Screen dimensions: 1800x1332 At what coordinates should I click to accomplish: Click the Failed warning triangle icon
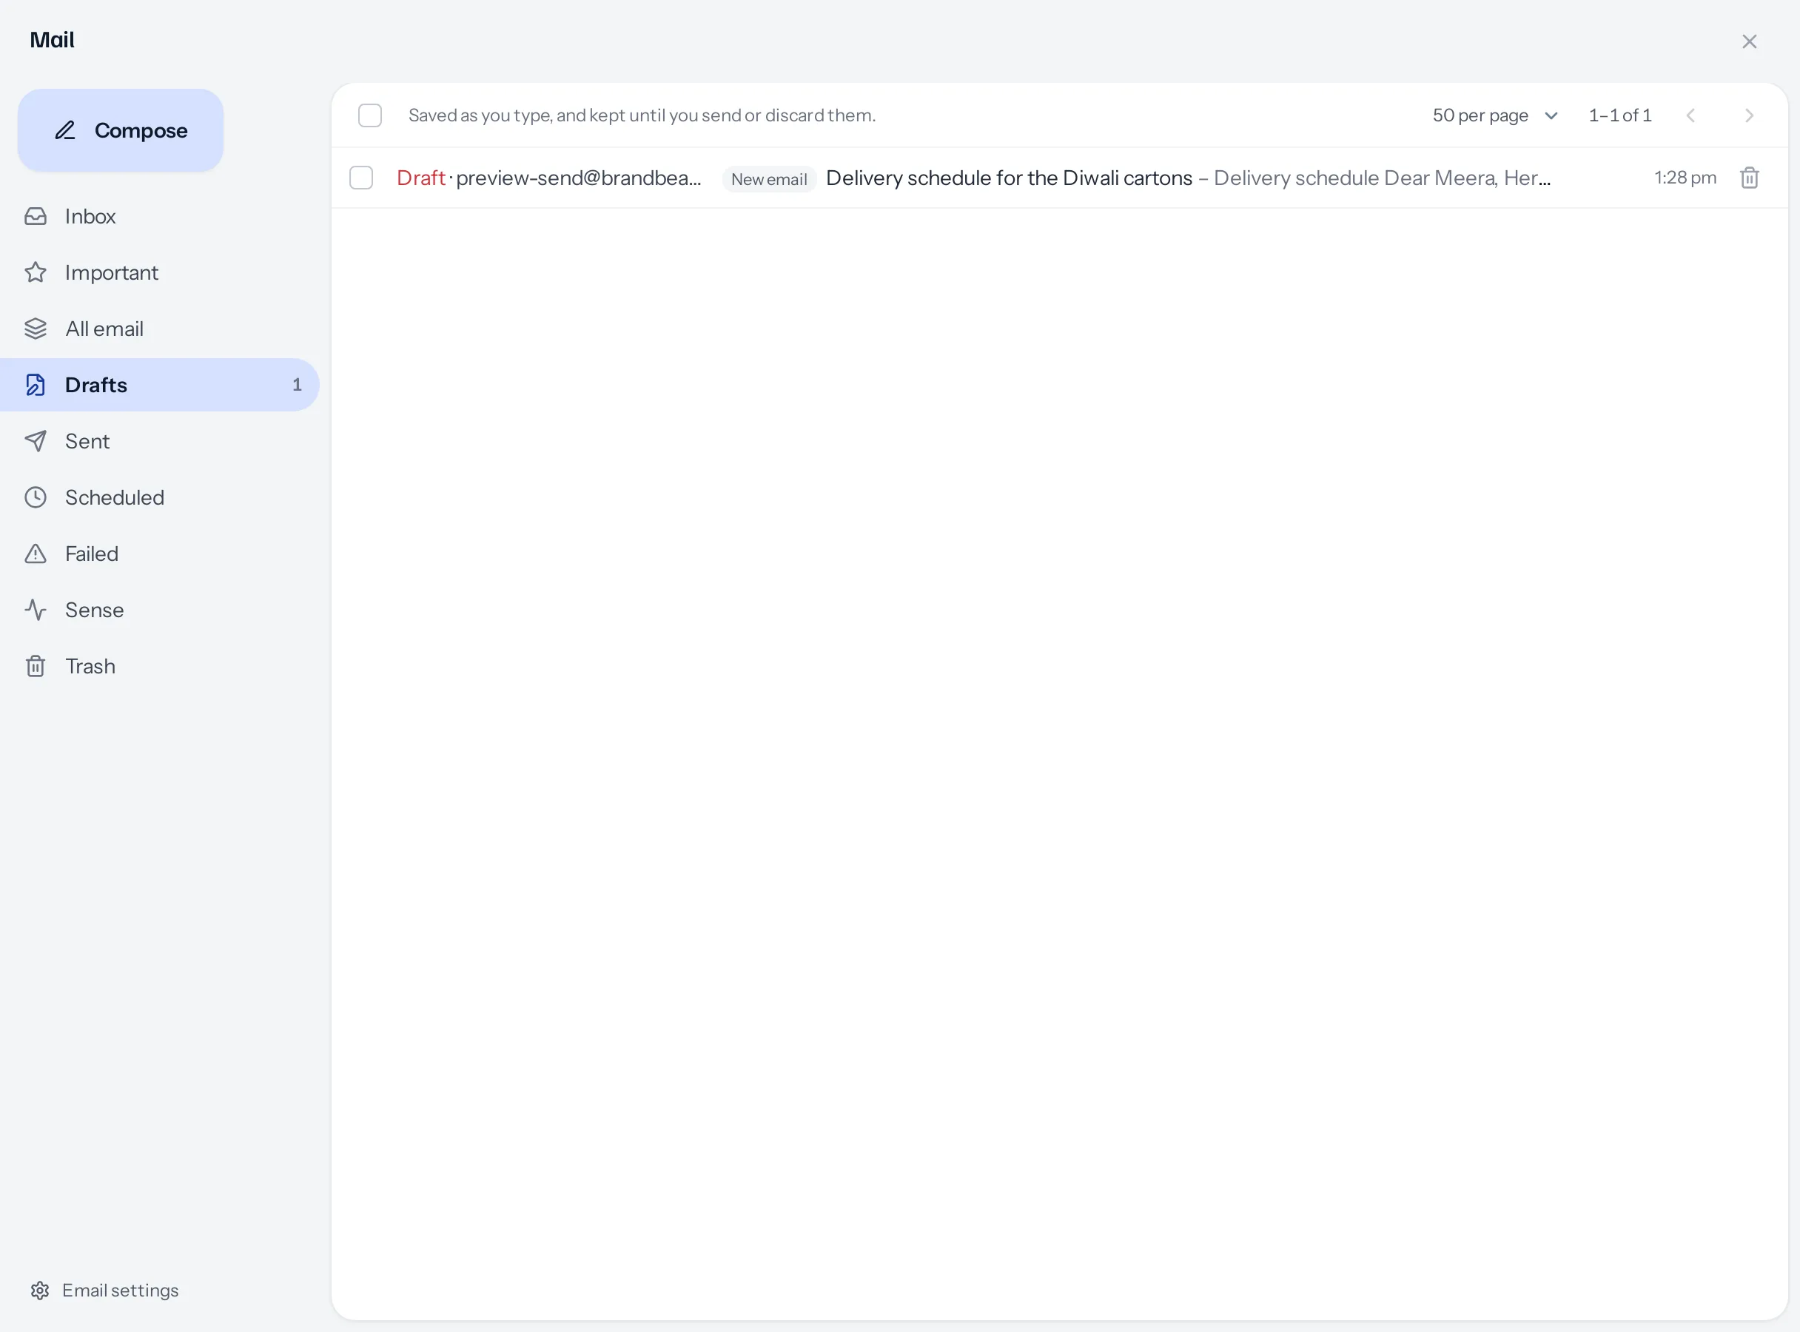click(x=36, y=554)
